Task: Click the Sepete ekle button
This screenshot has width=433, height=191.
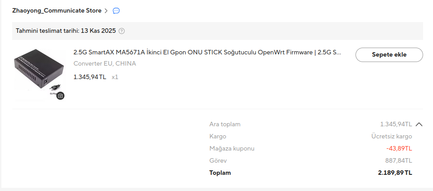Action: 389,54
